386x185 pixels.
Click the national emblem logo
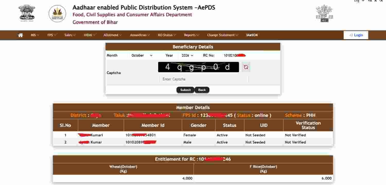pyautogui.click(x=27, y=13)
